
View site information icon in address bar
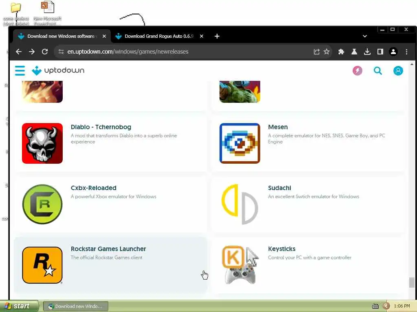pos(61,52)
